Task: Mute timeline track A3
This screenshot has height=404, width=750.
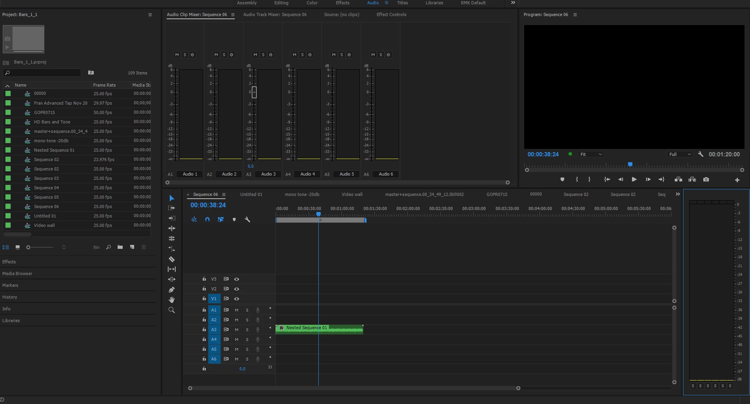Action: pyautogui.click(x=236, y=330)
